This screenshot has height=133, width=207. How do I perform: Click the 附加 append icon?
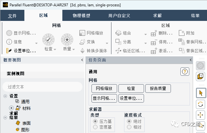182,33
